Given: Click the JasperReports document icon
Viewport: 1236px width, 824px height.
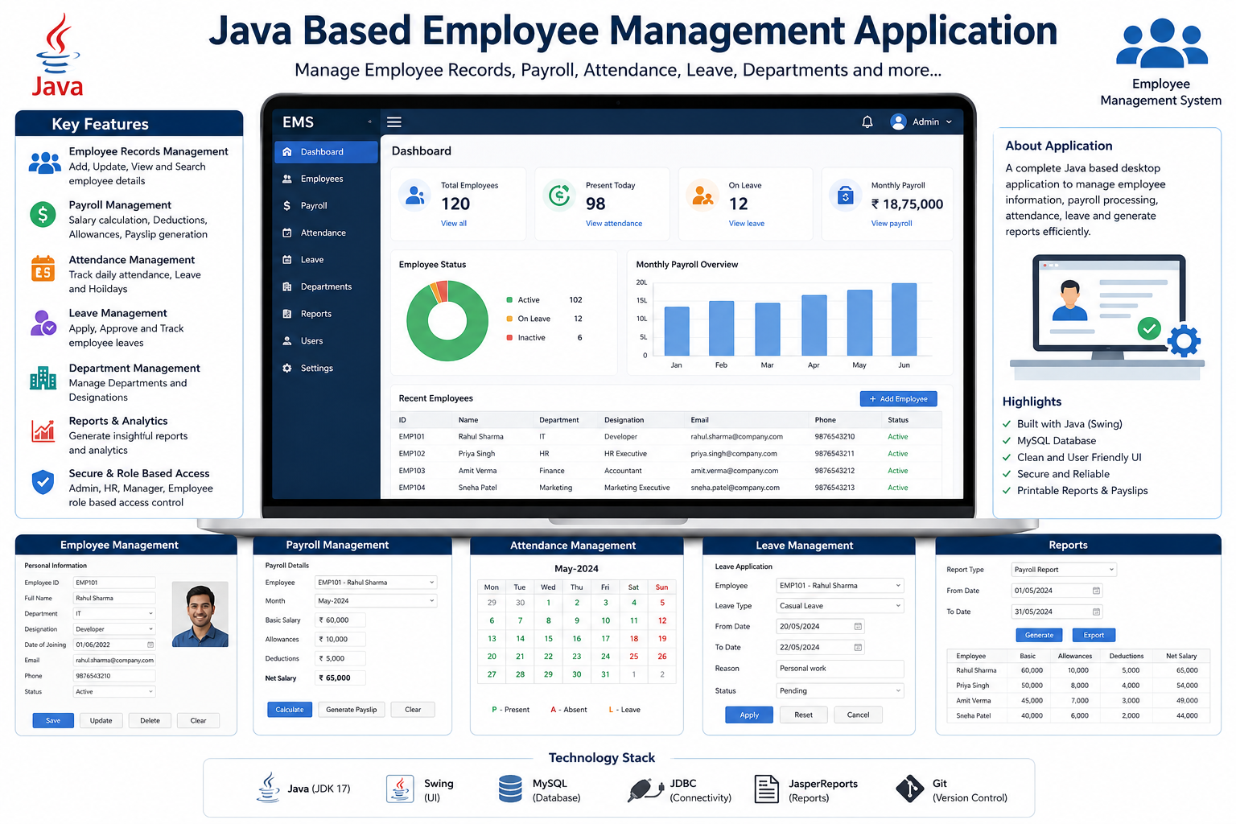Looking at the screenshot, I should pyautogui.click(x=767, y=789).
